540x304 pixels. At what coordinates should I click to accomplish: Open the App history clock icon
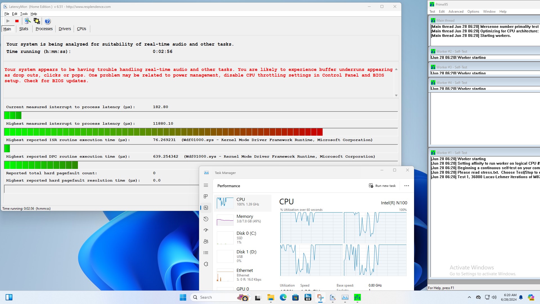pos(206,219)
